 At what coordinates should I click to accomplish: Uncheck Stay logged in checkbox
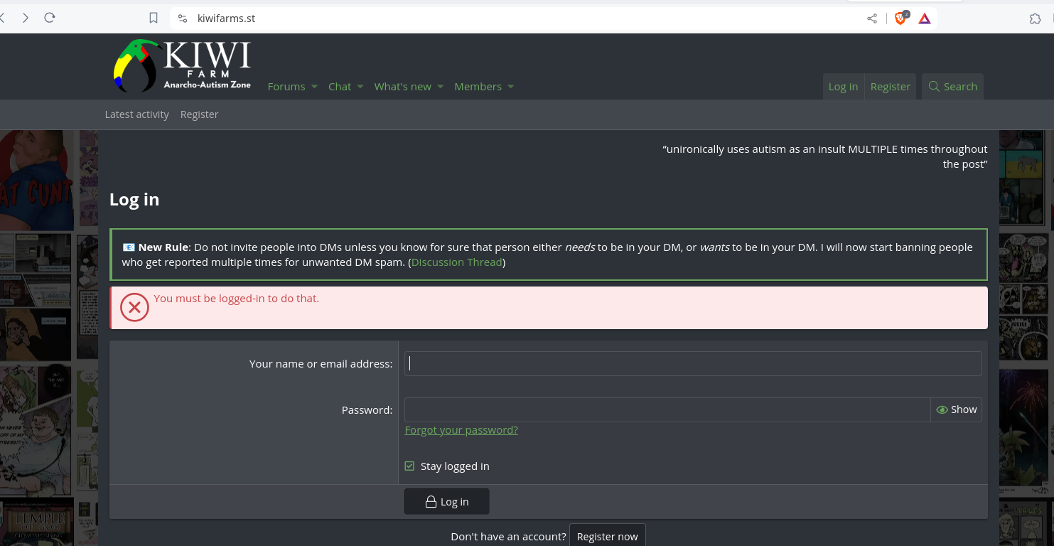tap(409, 466)
